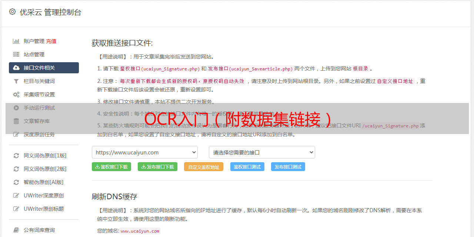
Task: Click the server icon next to 站点管理
Action: [x=16, y=54]
